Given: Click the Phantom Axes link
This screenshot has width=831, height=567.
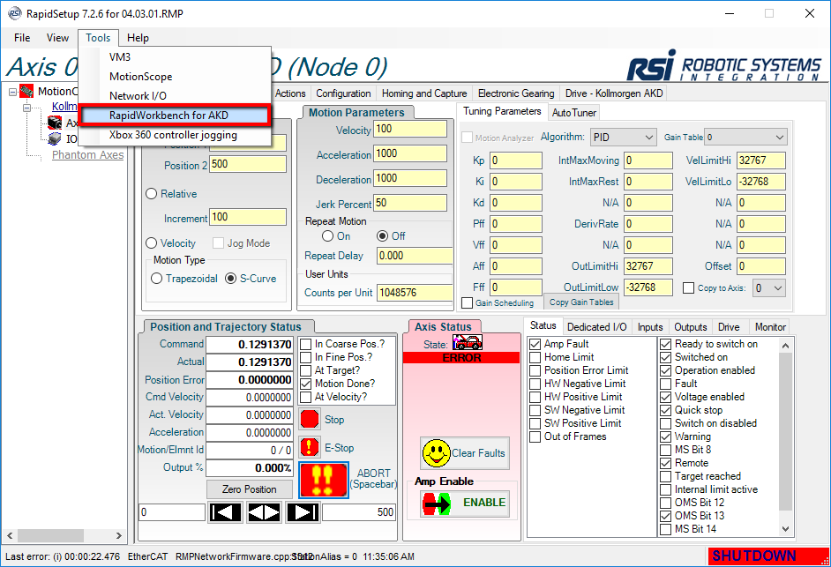Looking at the screenshot, I should click(87, 154).
